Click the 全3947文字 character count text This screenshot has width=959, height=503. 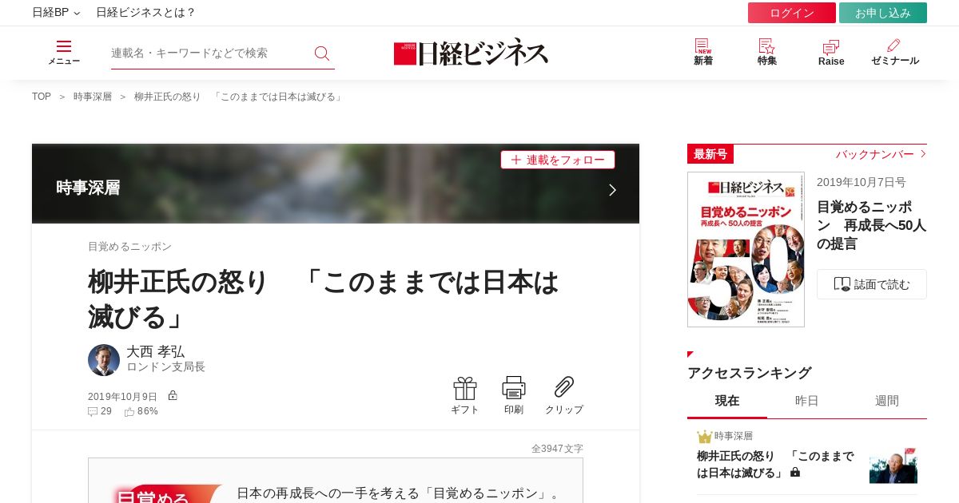point(557,449)
